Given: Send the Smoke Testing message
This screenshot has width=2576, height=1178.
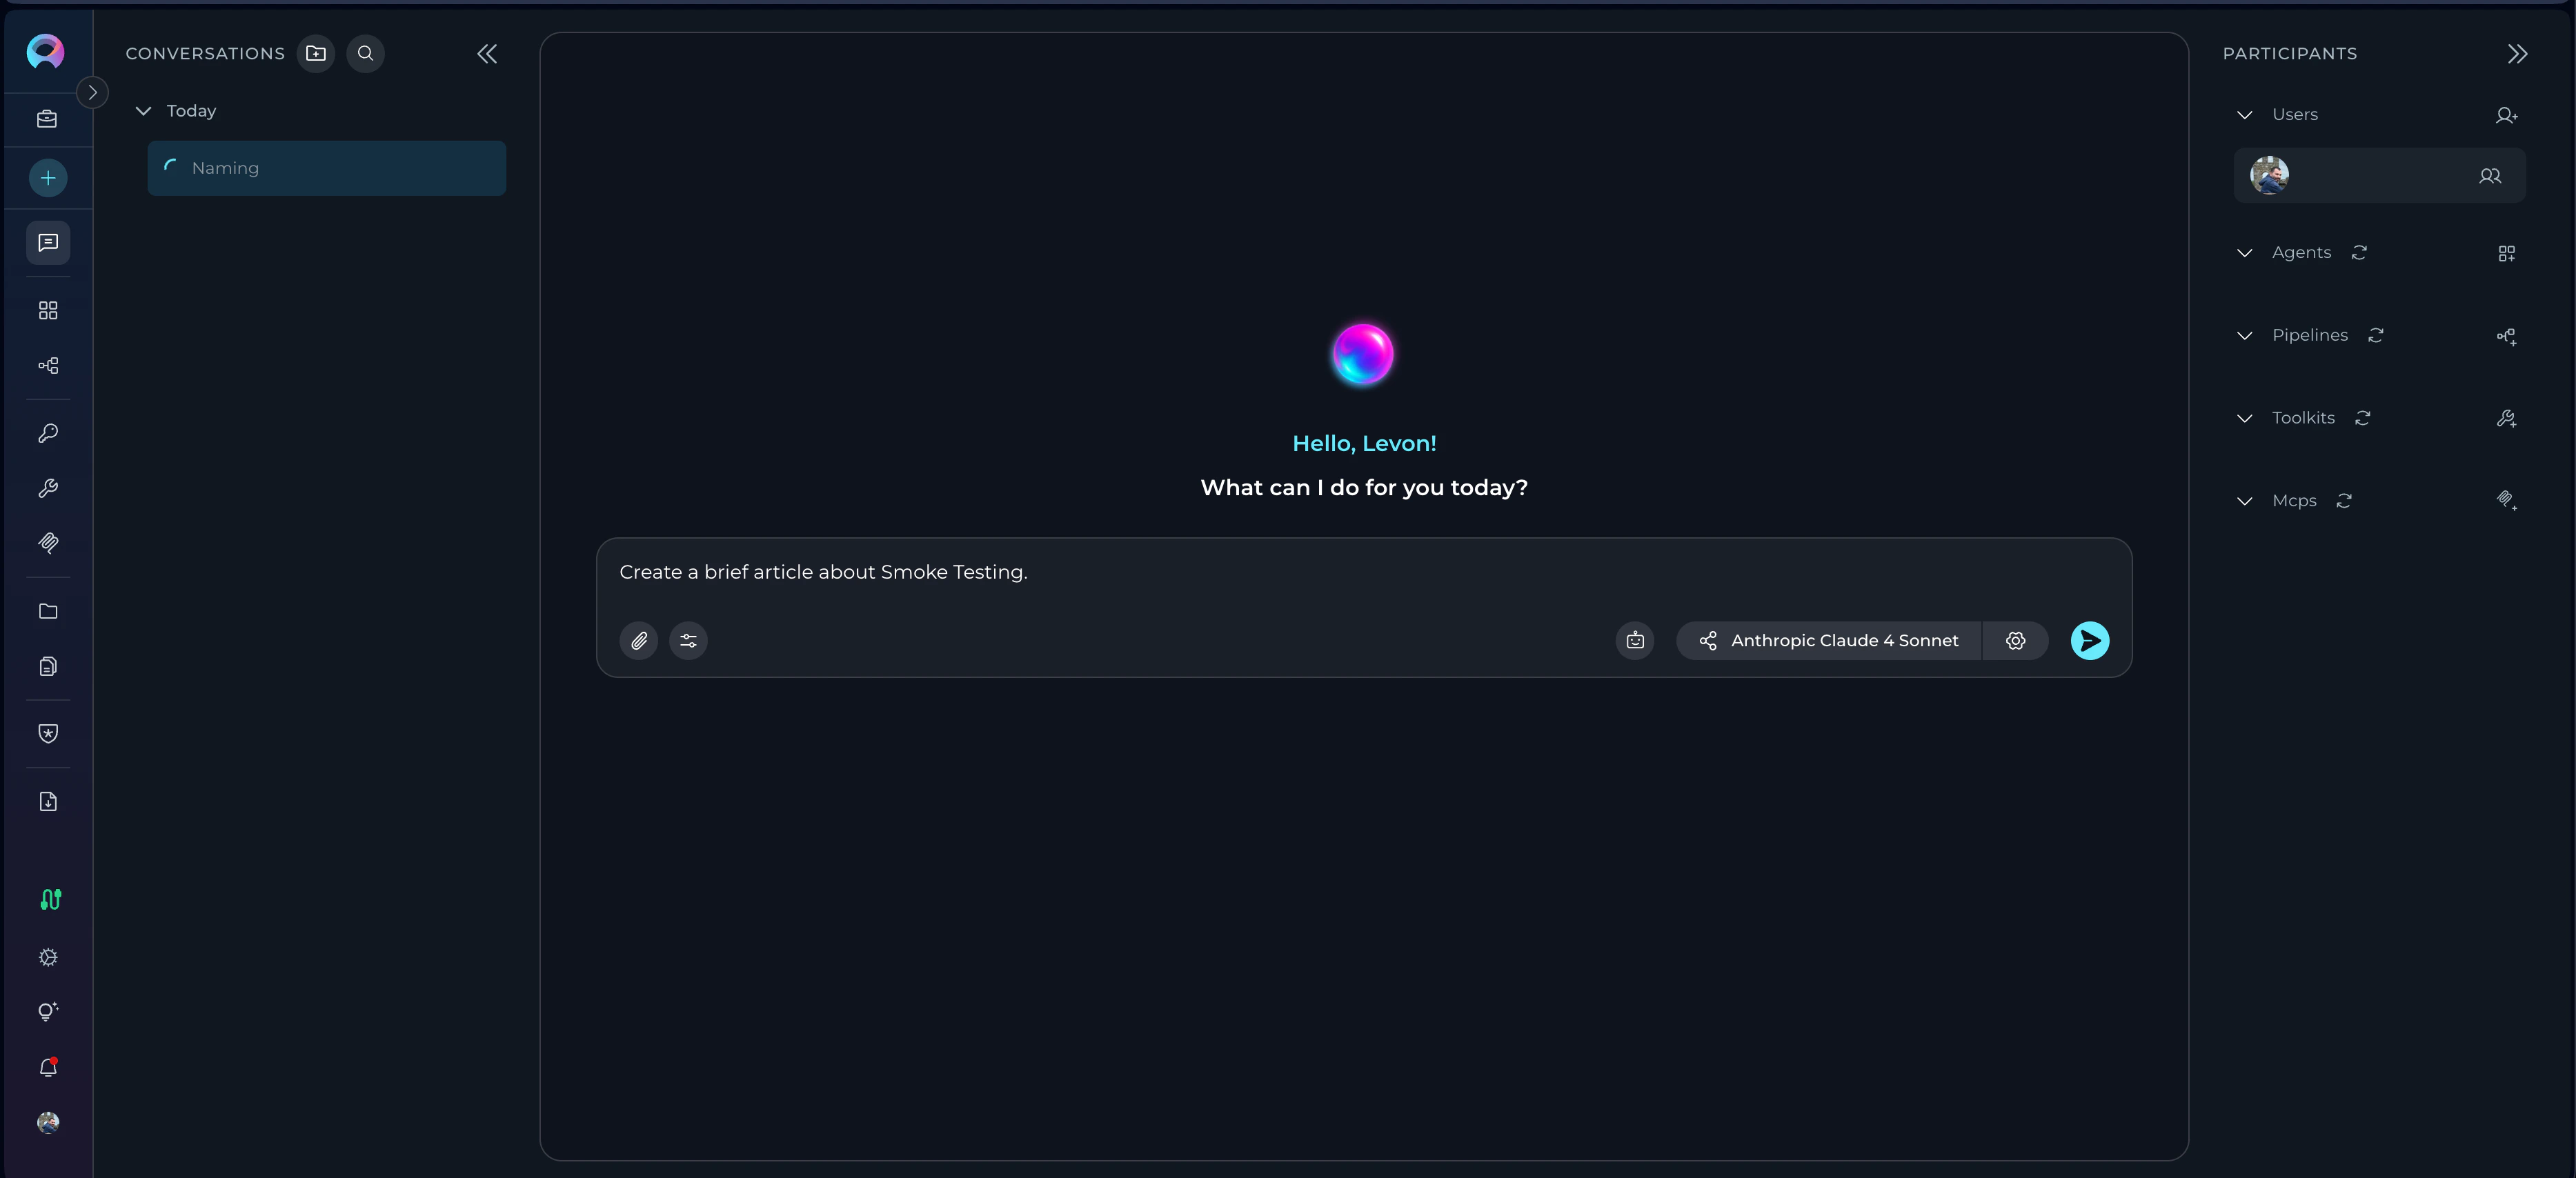Looking at the screenshot, I should tap(2089, 641).
